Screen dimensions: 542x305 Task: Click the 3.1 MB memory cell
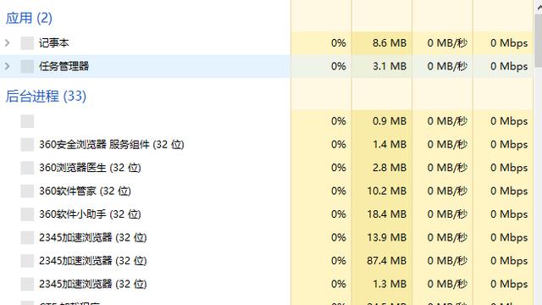[x=382, y=66]
